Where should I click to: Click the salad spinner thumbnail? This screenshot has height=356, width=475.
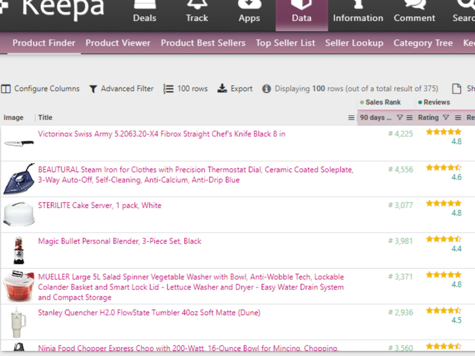click(x=19, y=286)
